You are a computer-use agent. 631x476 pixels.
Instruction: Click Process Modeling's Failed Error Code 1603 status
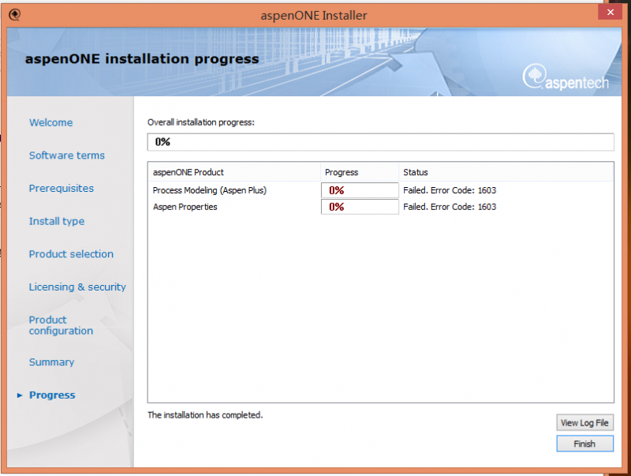pyautogui.click(x=450, y=190)
